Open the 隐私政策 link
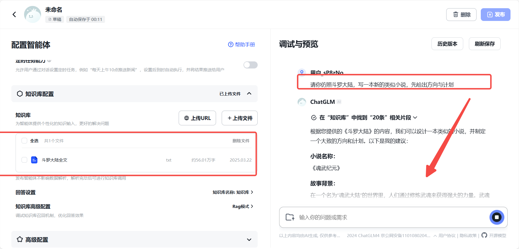The width and height of the screenshot is (519, 249). pyautogui.click(x=468, y=235)
